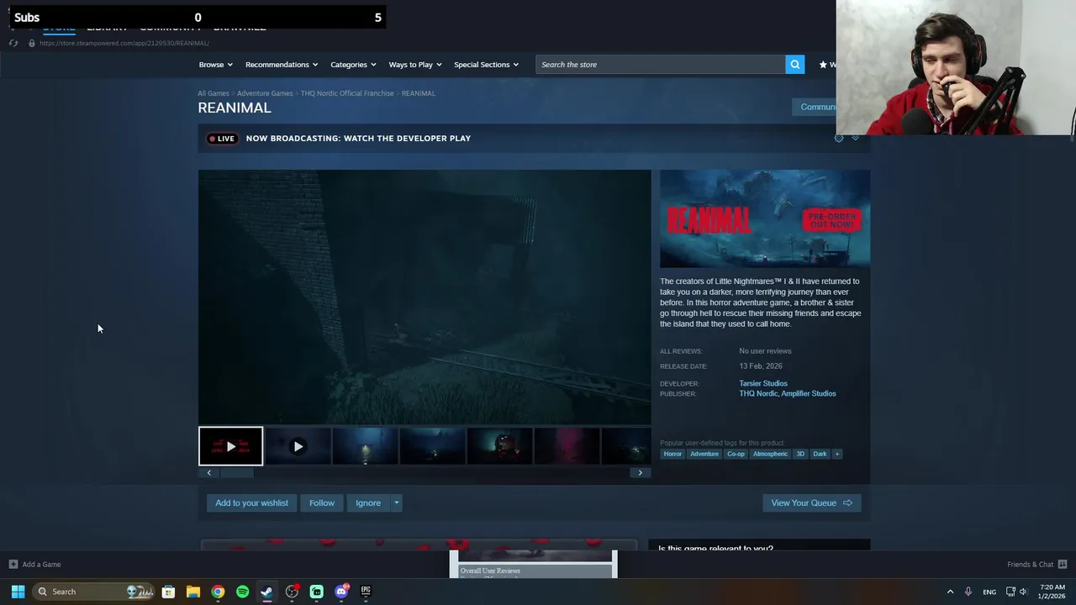Open Friends & Chat icon

pos(1062,564)
